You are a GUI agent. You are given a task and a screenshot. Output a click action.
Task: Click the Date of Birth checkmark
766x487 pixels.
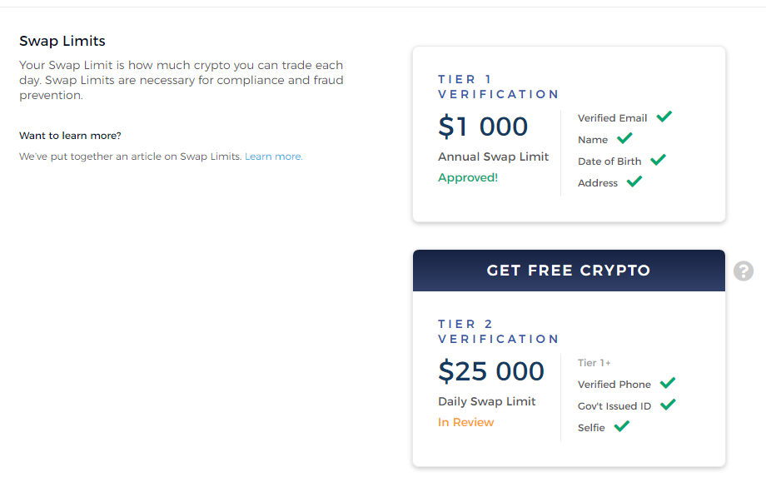[658, 160]
